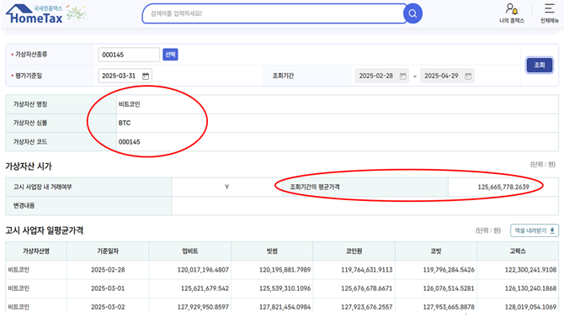Viewport: 564px width, 317px height.
Task: Click the blue magnifier search button
Action: point(412,13)
